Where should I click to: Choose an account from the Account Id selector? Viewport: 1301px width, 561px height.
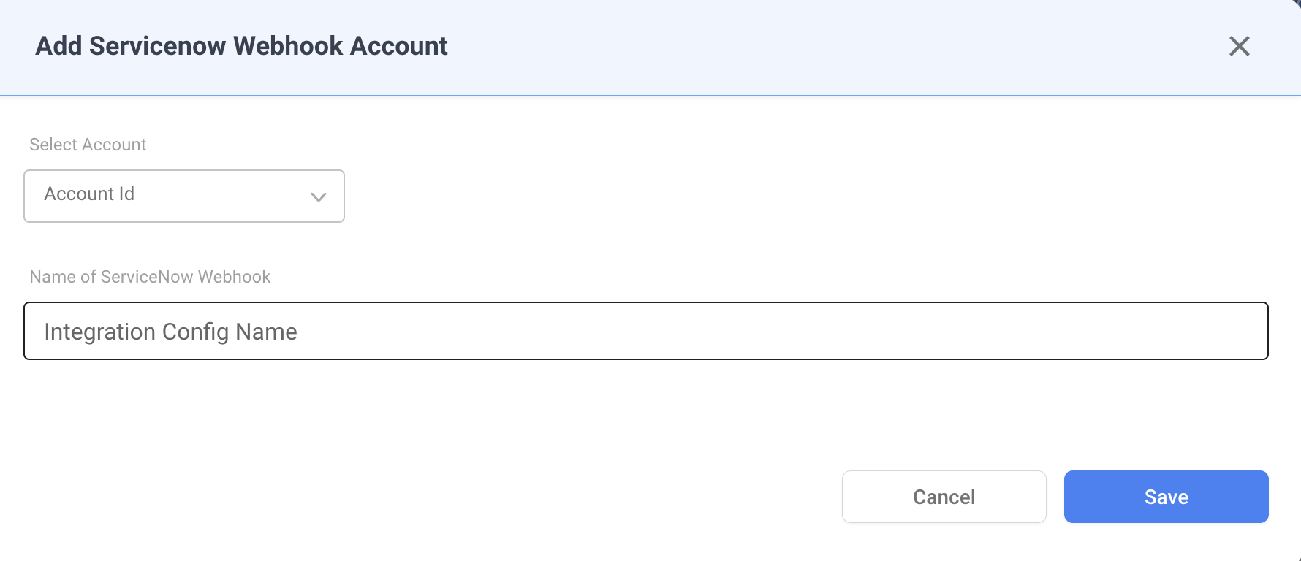tap(183, 196)
